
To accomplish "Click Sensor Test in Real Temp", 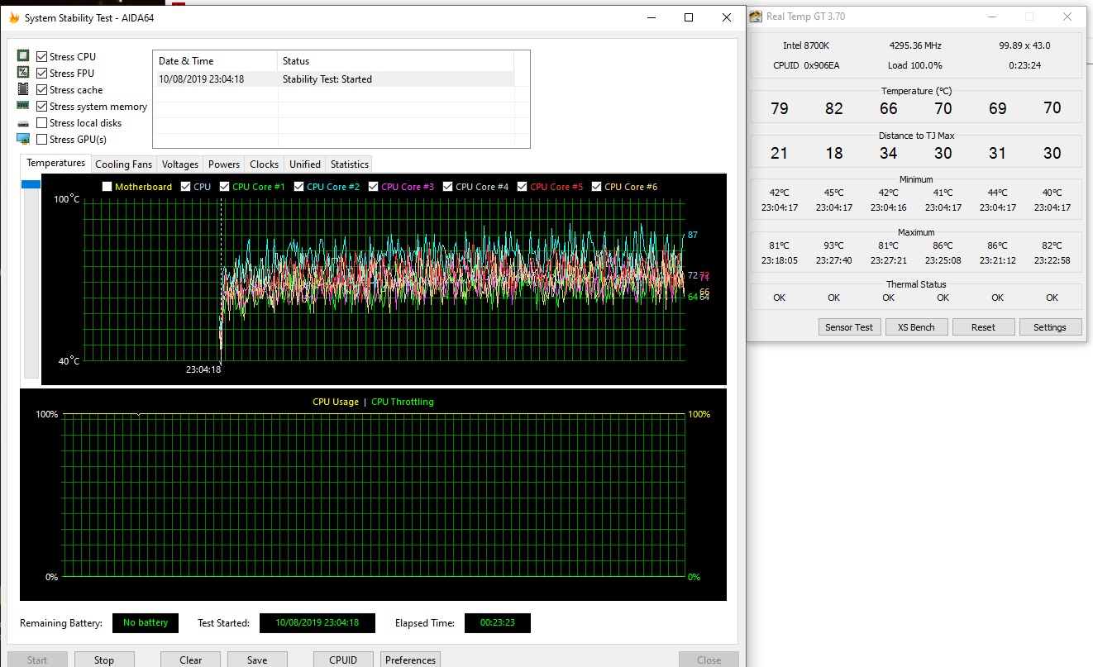I will pos(849,327).
